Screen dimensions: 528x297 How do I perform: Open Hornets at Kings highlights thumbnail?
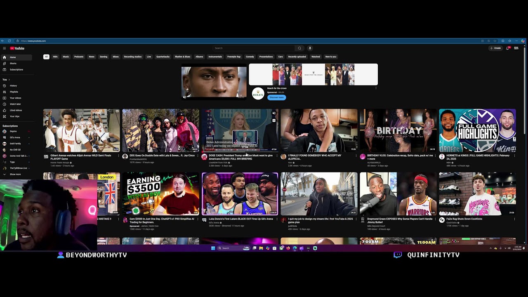[477, 130]
